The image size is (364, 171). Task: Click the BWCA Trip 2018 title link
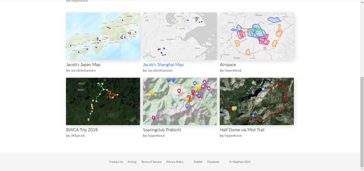(82, 130)
